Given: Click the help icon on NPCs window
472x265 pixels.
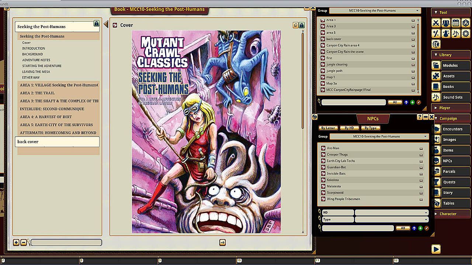Looking at the screenshot, I should (x=420, y=117).
